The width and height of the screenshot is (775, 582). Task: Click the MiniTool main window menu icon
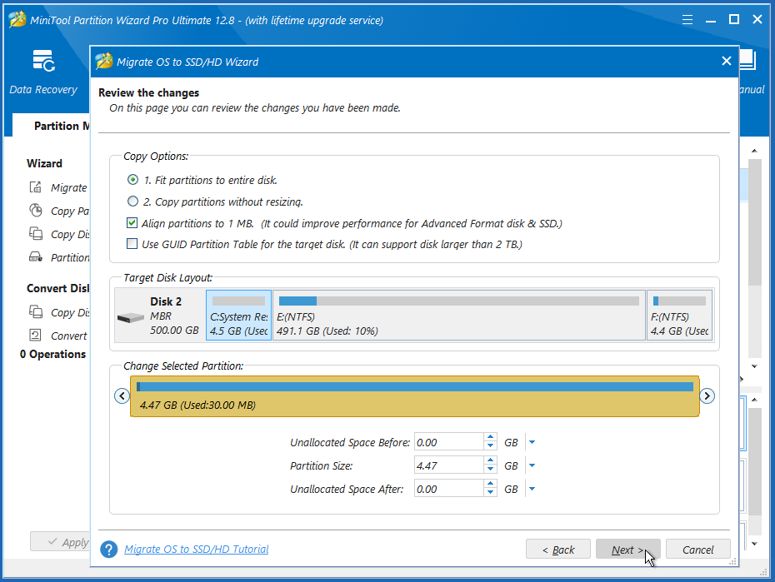coord(687,20)
